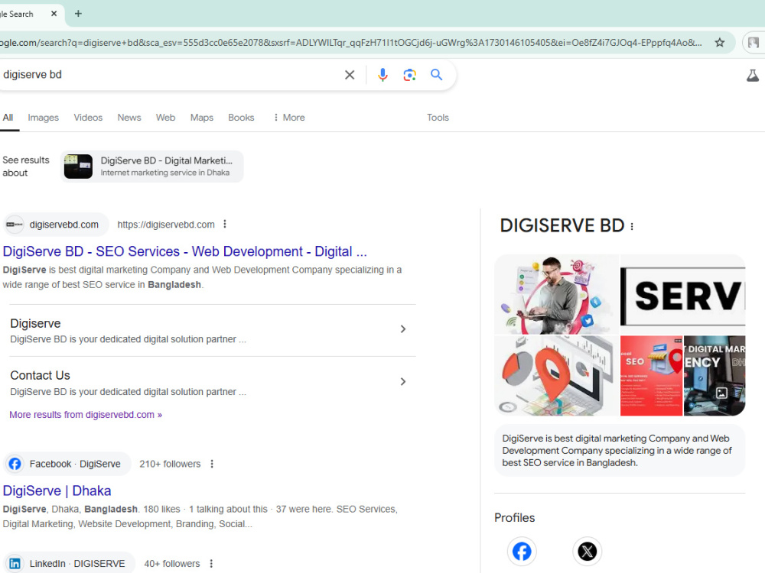Close the Google Search browser tab

click(x=54, y=14)
